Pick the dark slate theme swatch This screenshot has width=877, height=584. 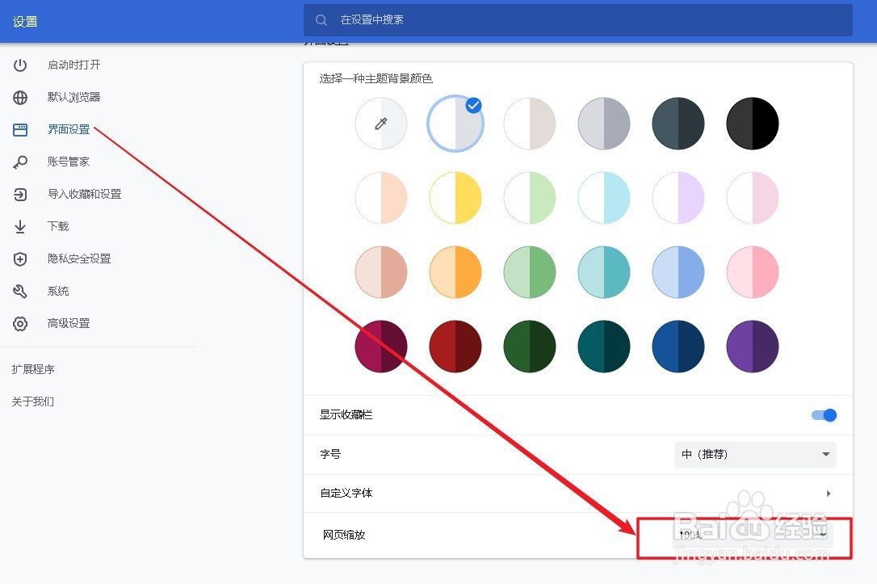[x=678, y=124]
